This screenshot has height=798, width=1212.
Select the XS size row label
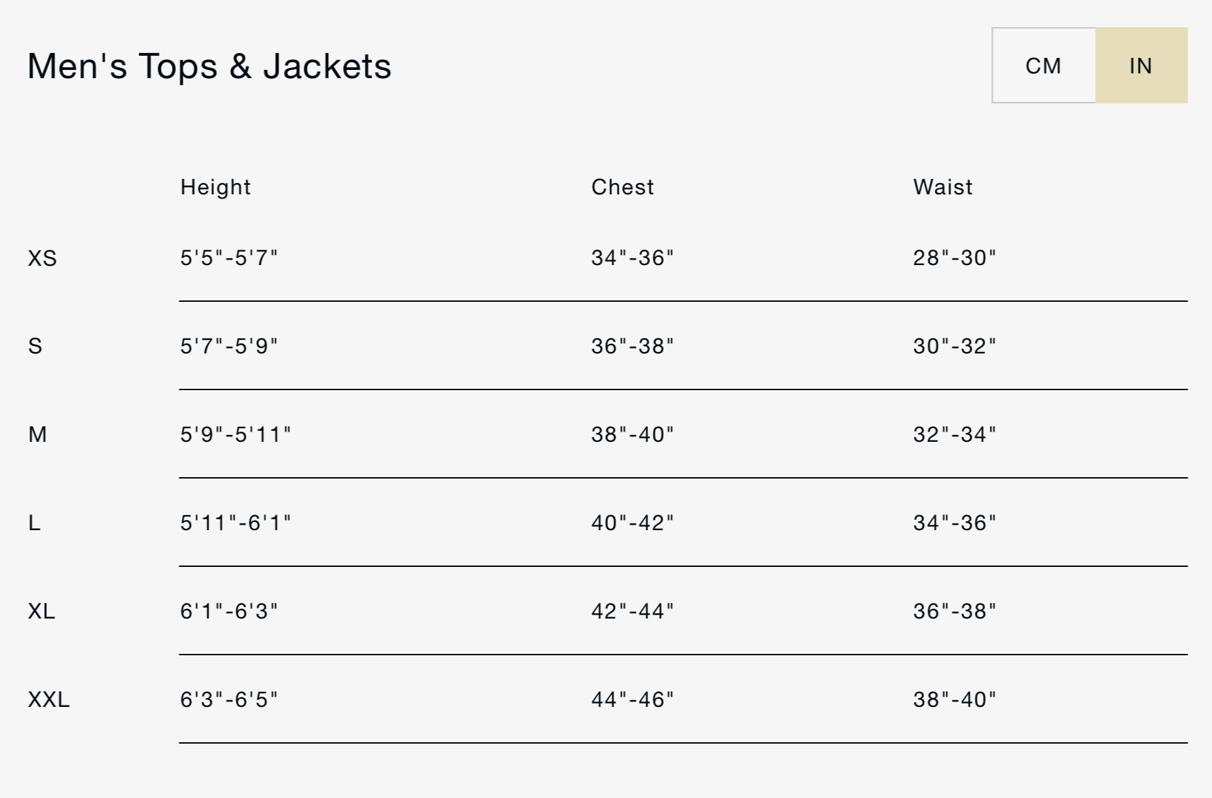pos(42,258)
